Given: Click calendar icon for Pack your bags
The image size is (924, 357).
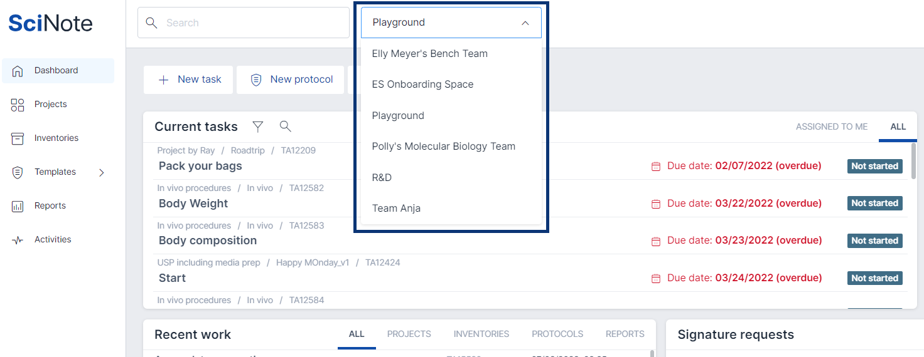Looking at the screenshot, I should tap(656, 167).
